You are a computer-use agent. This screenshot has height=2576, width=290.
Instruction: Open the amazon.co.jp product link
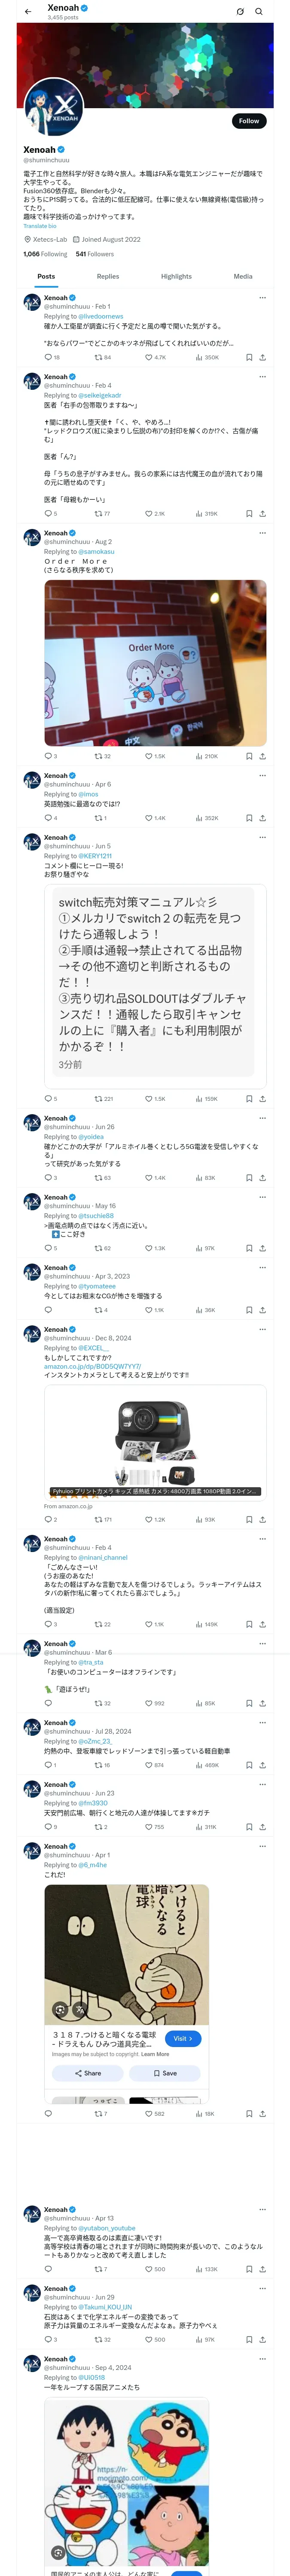(92, 1366)
